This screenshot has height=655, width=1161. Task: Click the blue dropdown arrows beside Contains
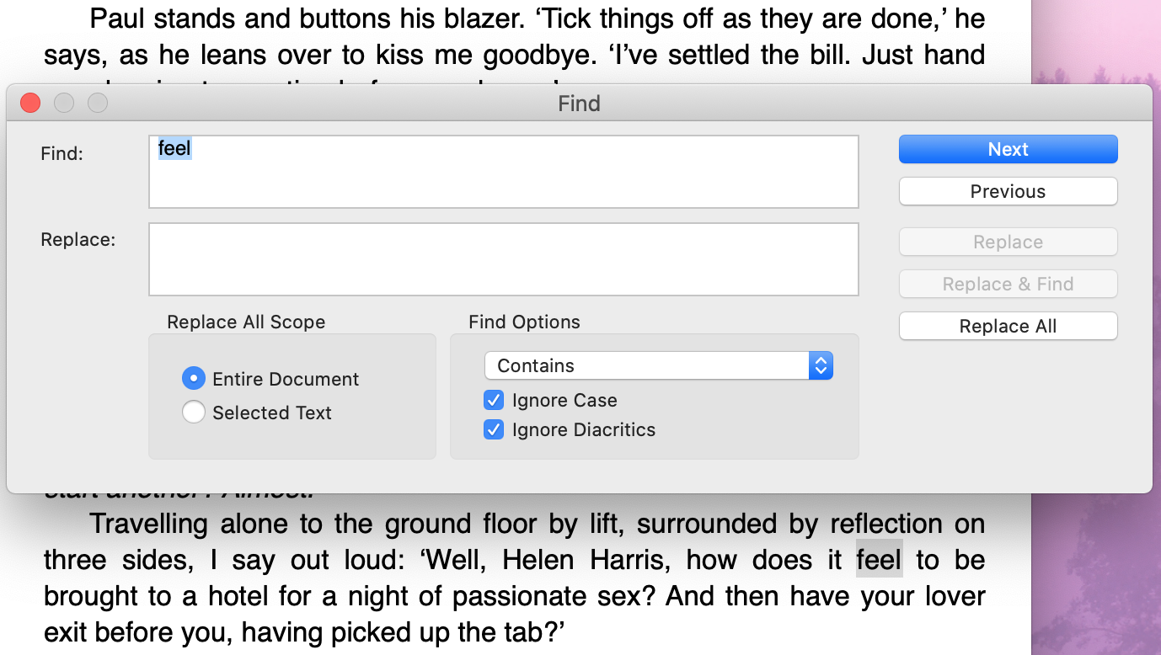point(821,365)
